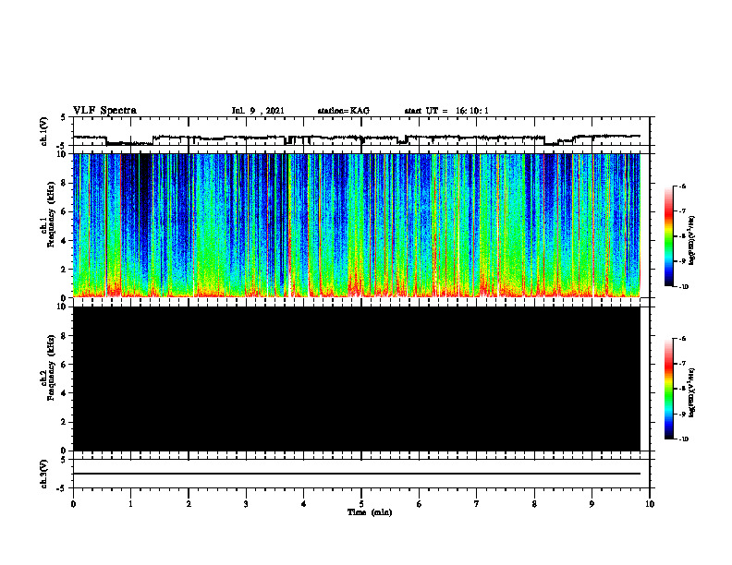The height and width of the screenshot is (565, 732).
Task: Select the date text "Jul 9, 2021"
Action: pos(258,111)
